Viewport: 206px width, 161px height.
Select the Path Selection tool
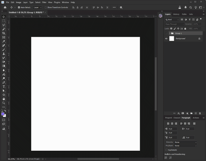click(4, 91)
